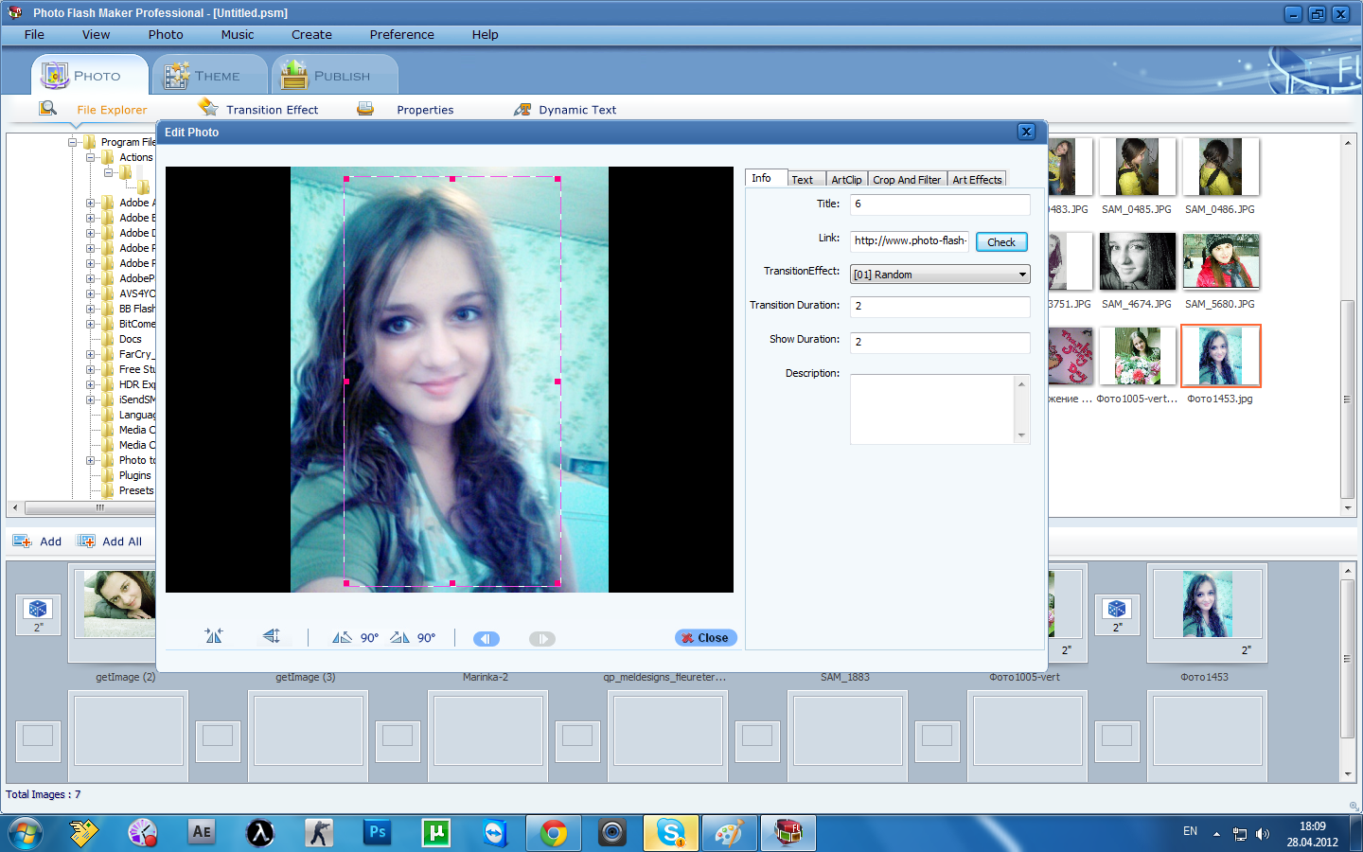Expand the BitCome folder node
The height and width of the screenshot is (852, 1363).
click(x=91, y=324)
